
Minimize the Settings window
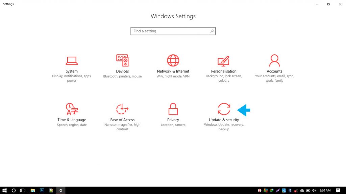pos(317,4)
